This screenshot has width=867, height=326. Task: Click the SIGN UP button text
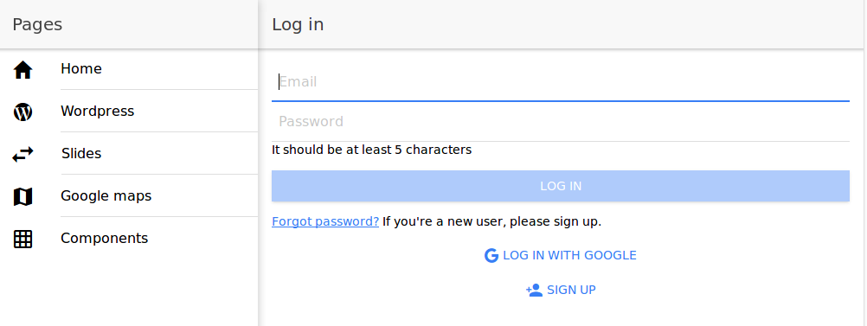click(571, 290)
